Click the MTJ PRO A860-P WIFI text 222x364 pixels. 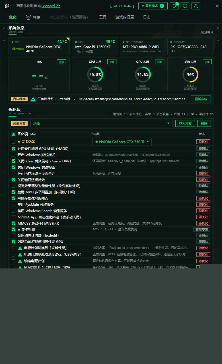141,47
